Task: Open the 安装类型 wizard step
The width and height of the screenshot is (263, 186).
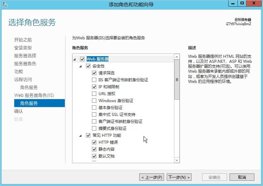Action: click(23, 48)
